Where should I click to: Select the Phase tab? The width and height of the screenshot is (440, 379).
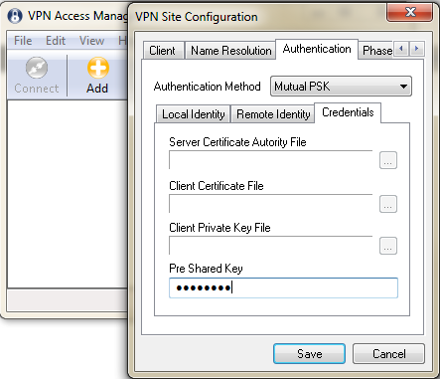point(376,51)
